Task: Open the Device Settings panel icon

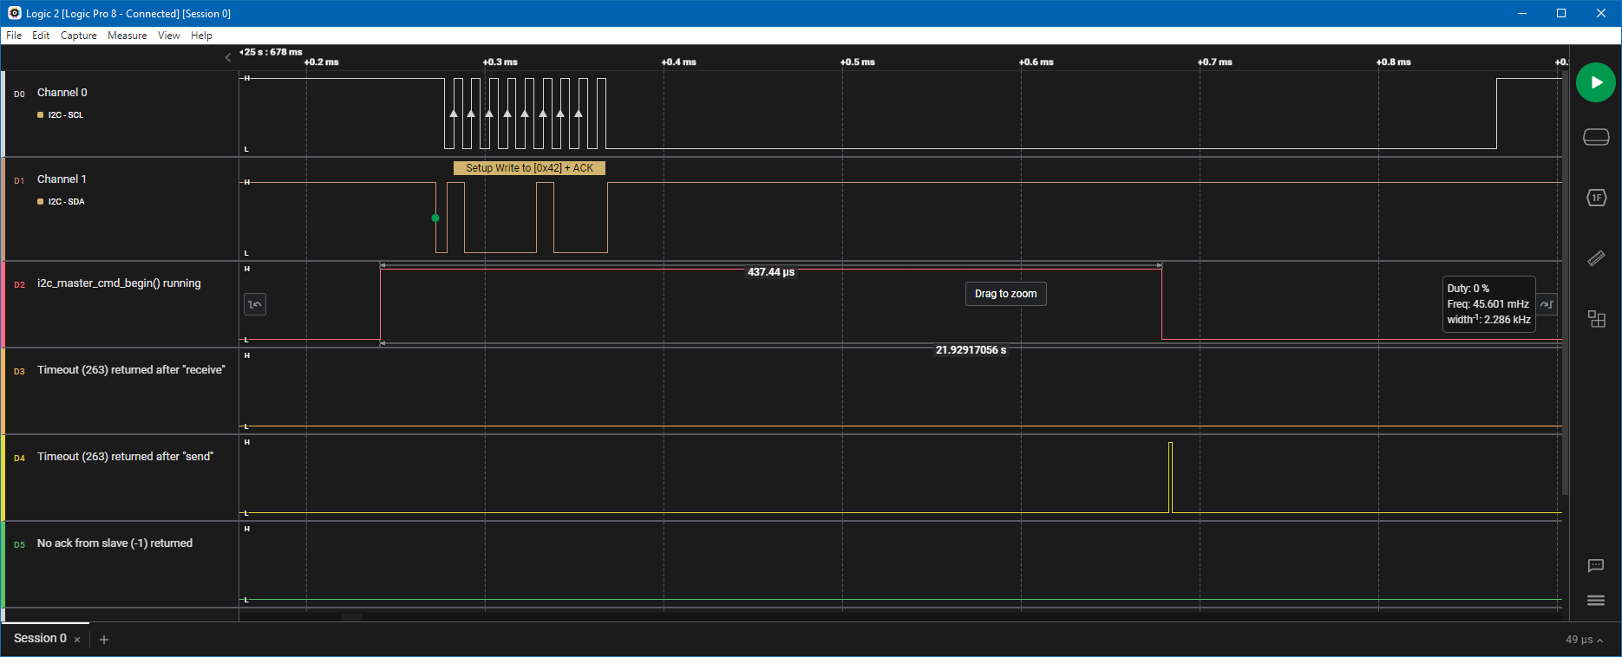Action: (x=1596, y=137)
